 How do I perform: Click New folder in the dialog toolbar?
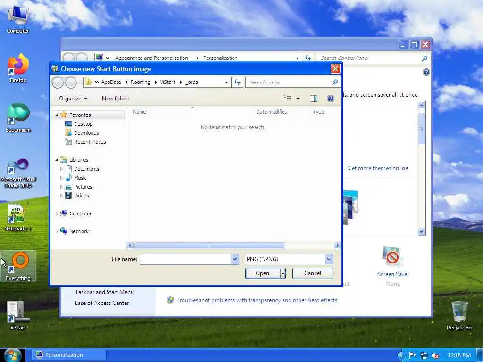[x=116, y=99]
